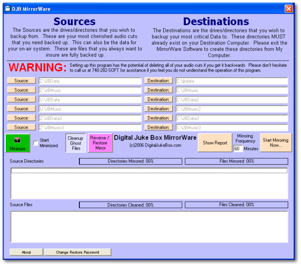This screenshot has width=301, height=266.
Task: Click the Directories Mirrored progress bar
Action: coord(130,161)
